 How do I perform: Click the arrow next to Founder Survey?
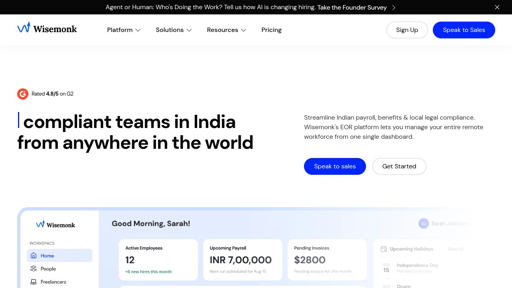tap(394, 7)
